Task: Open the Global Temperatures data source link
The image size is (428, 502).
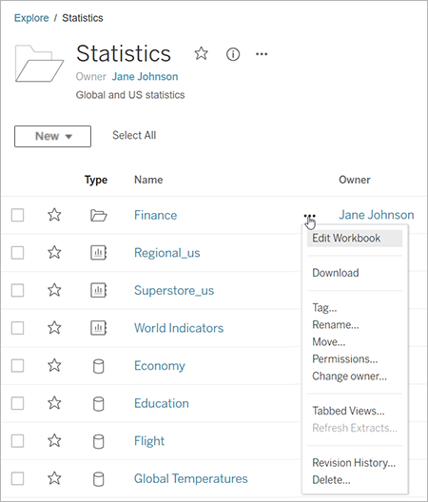Action: pyautogui.click(x=190, y=478)
